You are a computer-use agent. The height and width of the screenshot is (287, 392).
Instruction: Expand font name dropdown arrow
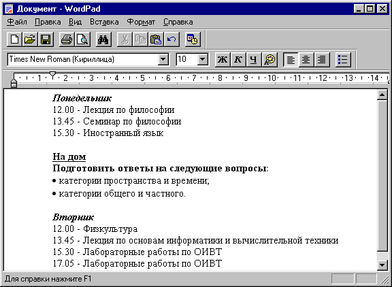point(163,59)
